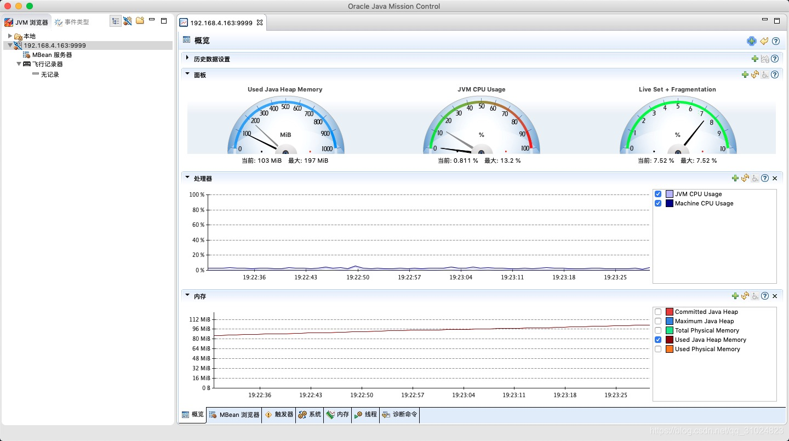The image size is (789, 441).
Task: Click the refresh arrows icon in 内存 section
Action: (x=745, y=296)
